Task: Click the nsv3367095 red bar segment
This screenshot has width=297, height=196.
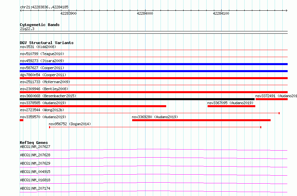Action: pyautogui.click(x=232, y=106)
